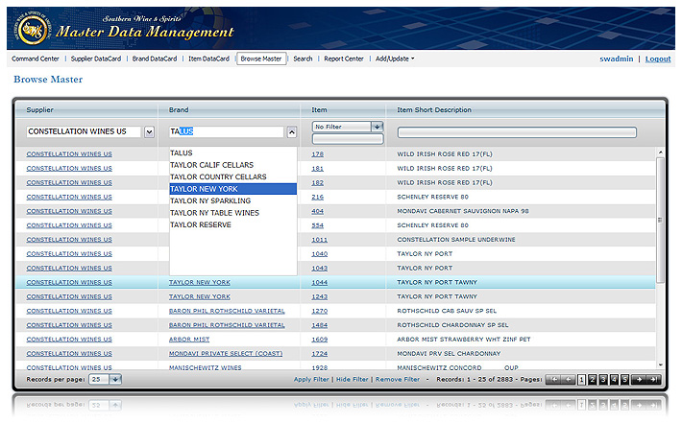Open item number 1270 link
This screenshot has height=423, width=682.
pyautogui.click(x=319, y=312)
